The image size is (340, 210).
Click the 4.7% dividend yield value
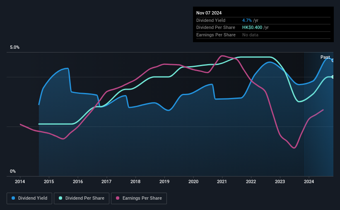(247, 20)
